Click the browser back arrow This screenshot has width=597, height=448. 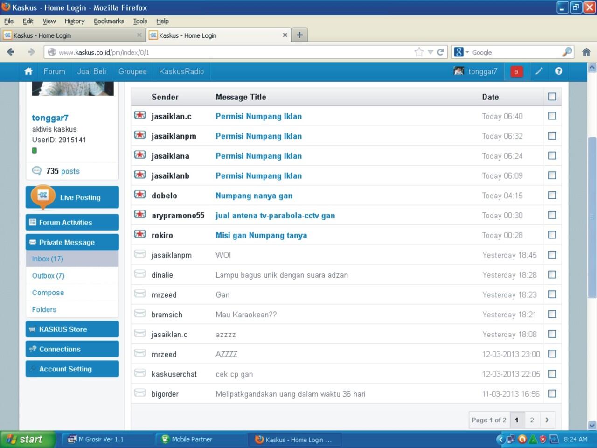11,52
